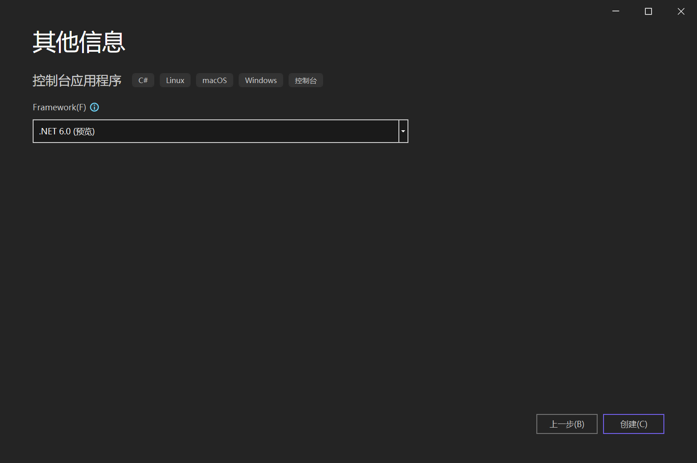Click the 创建(C) button

coord(633,424)
